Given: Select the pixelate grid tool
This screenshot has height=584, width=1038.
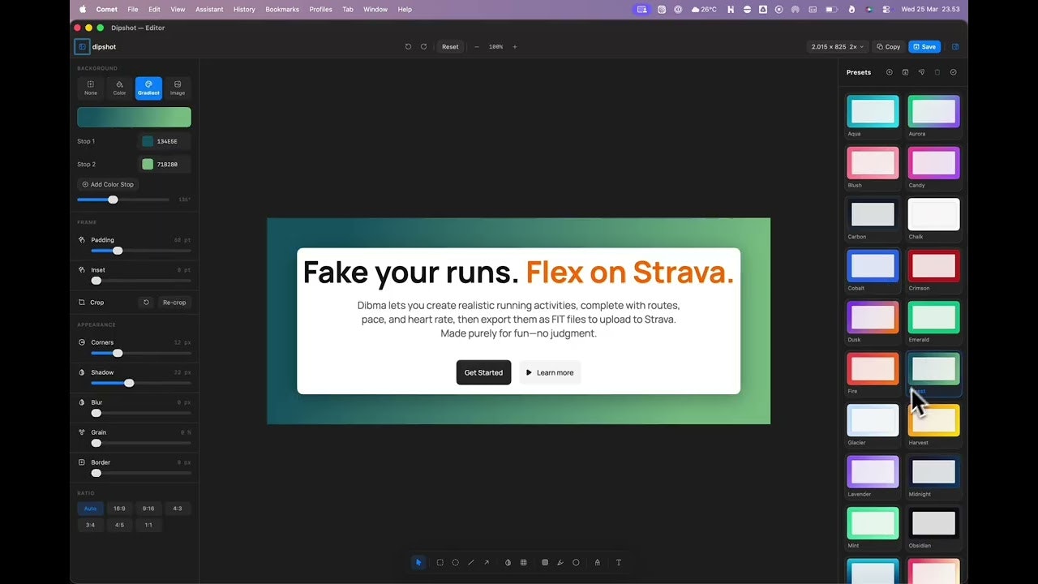Looking at the screenshot, I should 523,562.
